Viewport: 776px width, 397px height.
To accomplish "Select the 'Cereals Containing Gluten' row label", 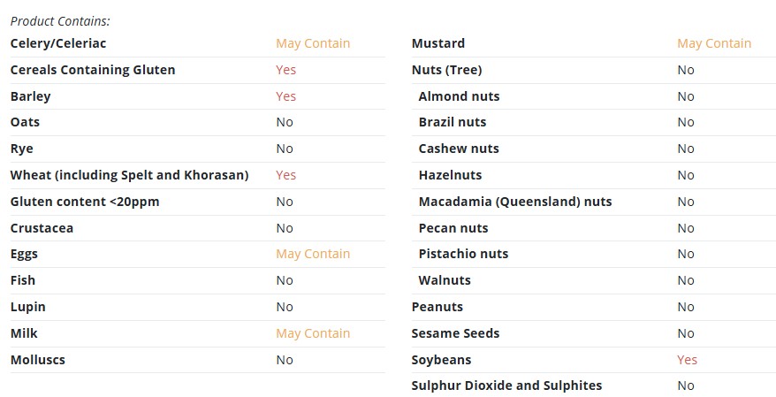I will pyautogui.click(x=93, y=70).
